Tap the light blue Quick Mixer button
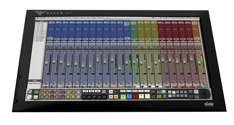Viewport: 234px width, 125px height. pos(196,91)
